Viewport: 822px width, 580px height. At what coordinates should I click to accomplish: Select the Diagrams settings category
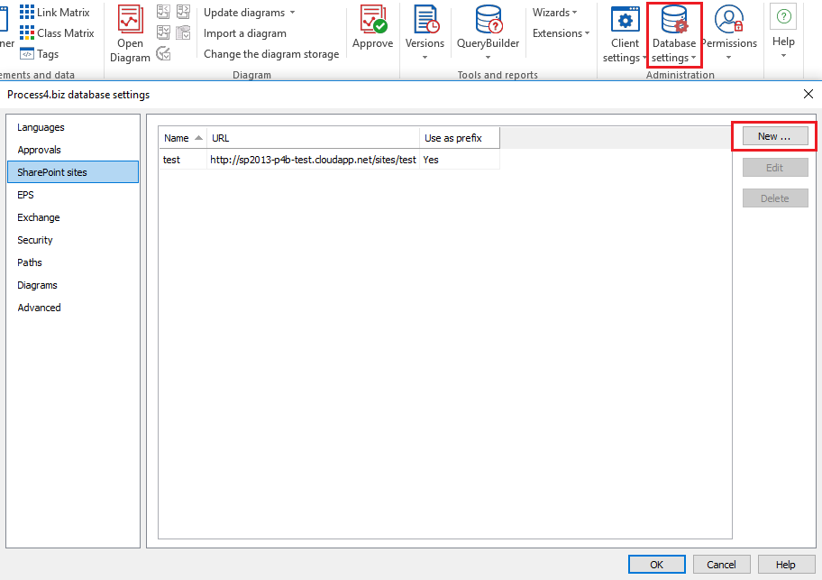pyautogui.click(x=73, y=285)
